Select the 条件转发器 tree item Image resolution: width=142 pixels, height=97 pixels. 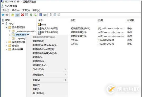point(18,49)
